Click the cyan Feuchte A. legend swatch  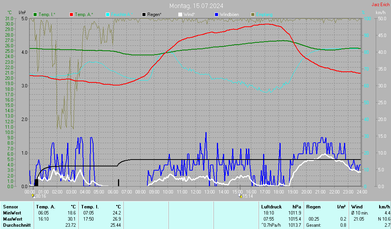tap(108, 15)
